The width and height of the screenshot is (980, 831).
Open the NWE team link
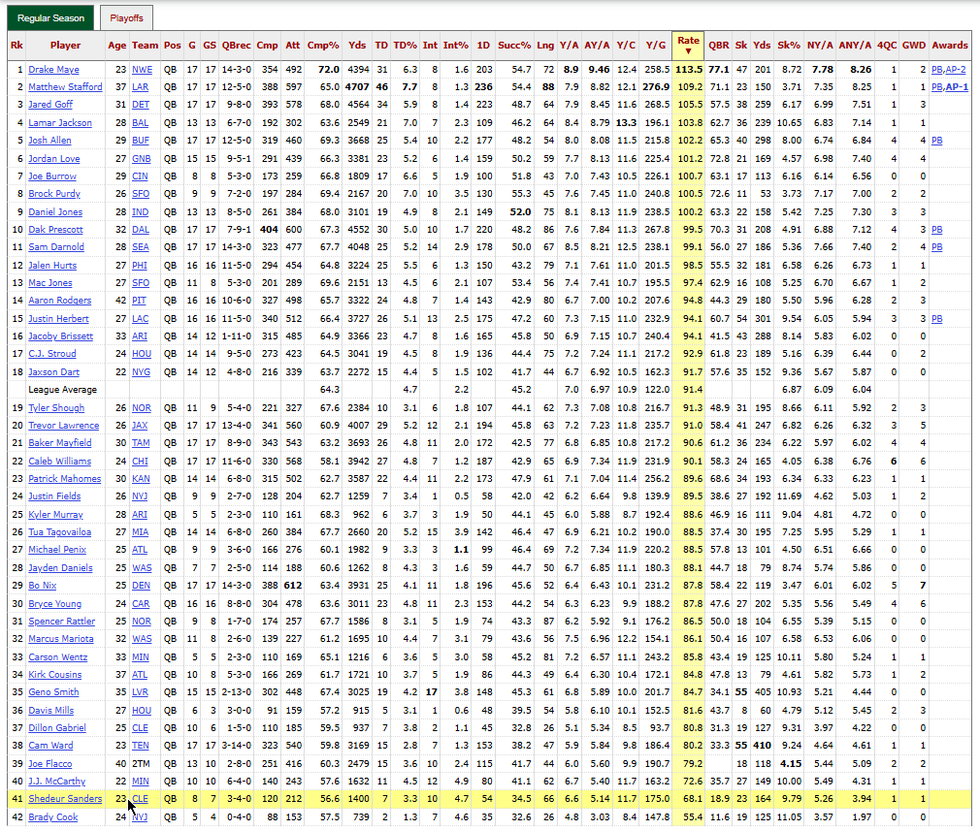coord(142,70)
